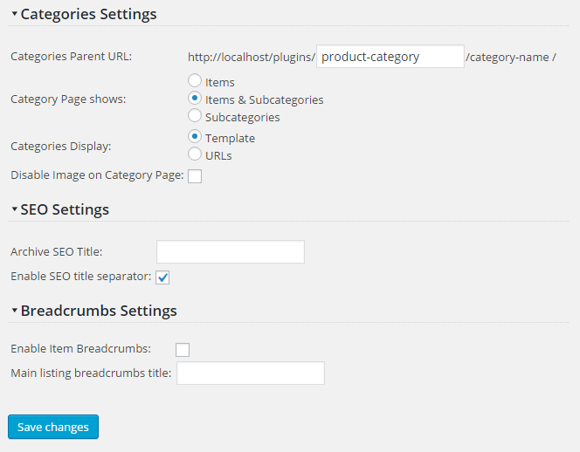Click the Categories Display label
The image size is (580, 452).
(x=60, y=147)
